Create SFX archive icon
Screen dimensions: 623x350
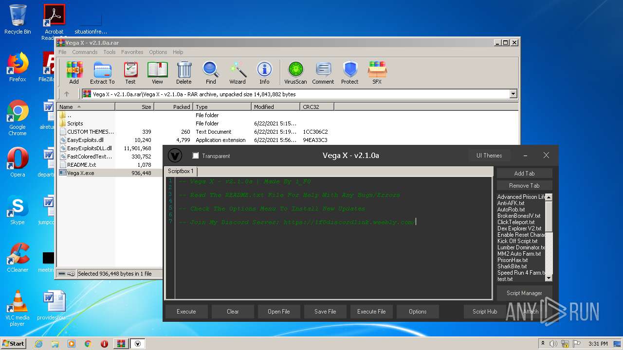[377, 73]
